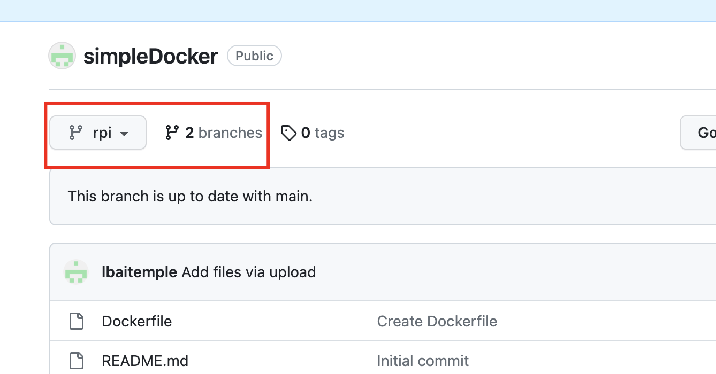Click the file icon beside README.md
The width and height of the screenshot is (716, 374).
[x=77, y=361]
